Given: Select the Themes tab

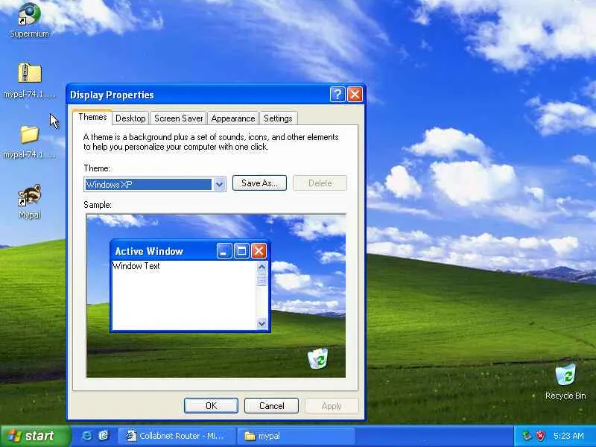Looking at the screenshot, I should pyautogui.click(x=92, y=117).
